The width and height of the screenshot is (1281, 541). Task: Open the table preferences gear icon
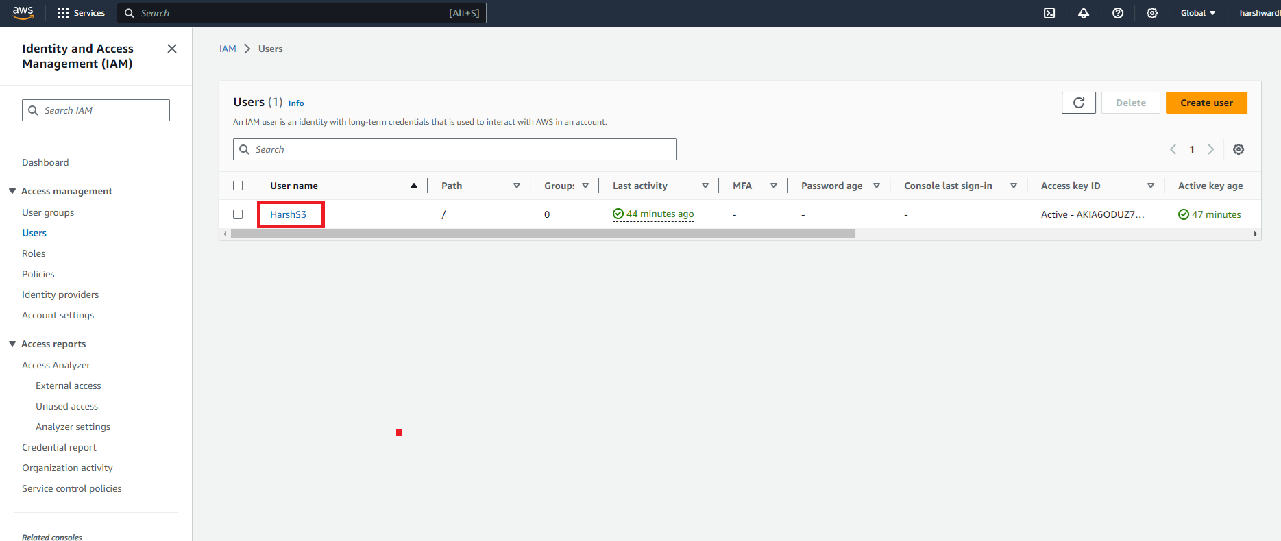pos(1239,149)
